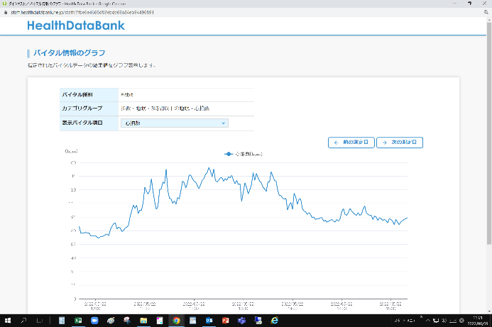Open the 表示バイタル項目 dropdown

[x=175, y=123]
